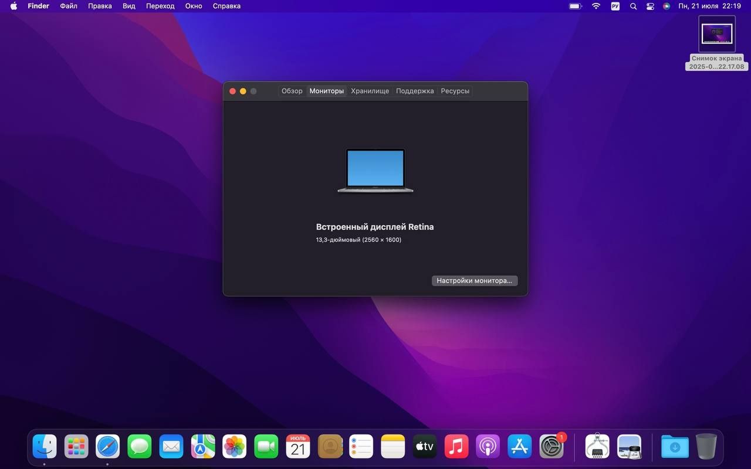Launch Photos app in the Dock
The height and width of the screenshot is (469, 751).
(x=235, y=447)
